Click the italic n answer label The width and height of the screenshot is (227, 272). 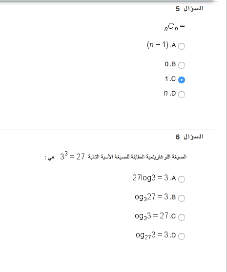(166, 93)
